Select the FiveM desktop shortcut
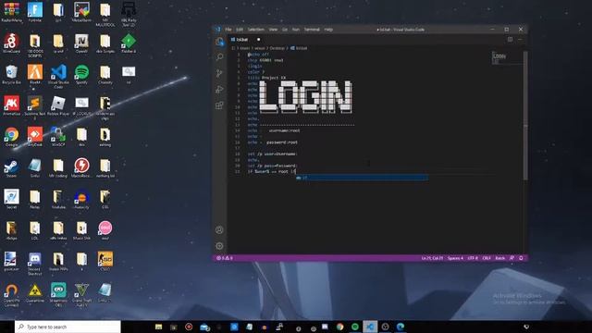This screenshot has height=333, width=592. pyautogui.click(x=35, y=74)
